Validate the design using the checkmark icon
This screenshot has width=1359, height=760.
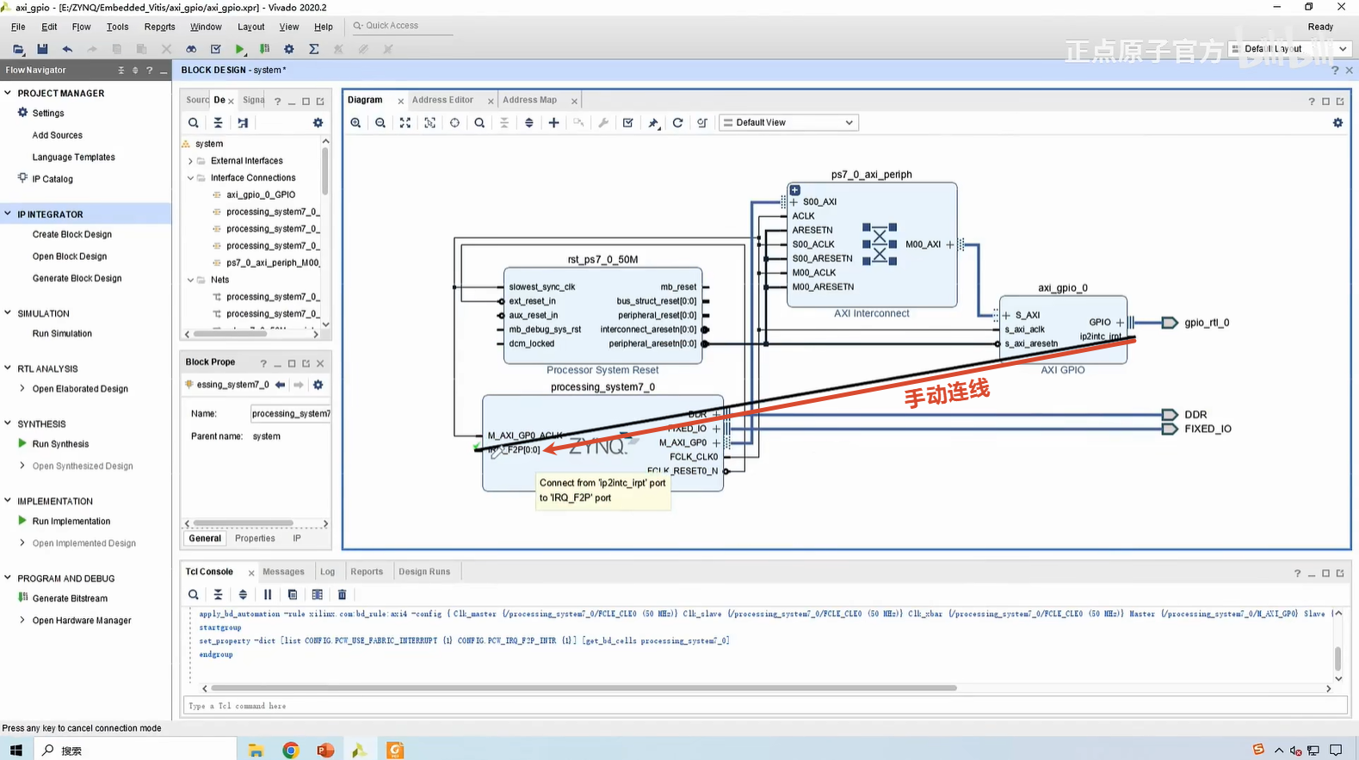(x=628, y=122)
